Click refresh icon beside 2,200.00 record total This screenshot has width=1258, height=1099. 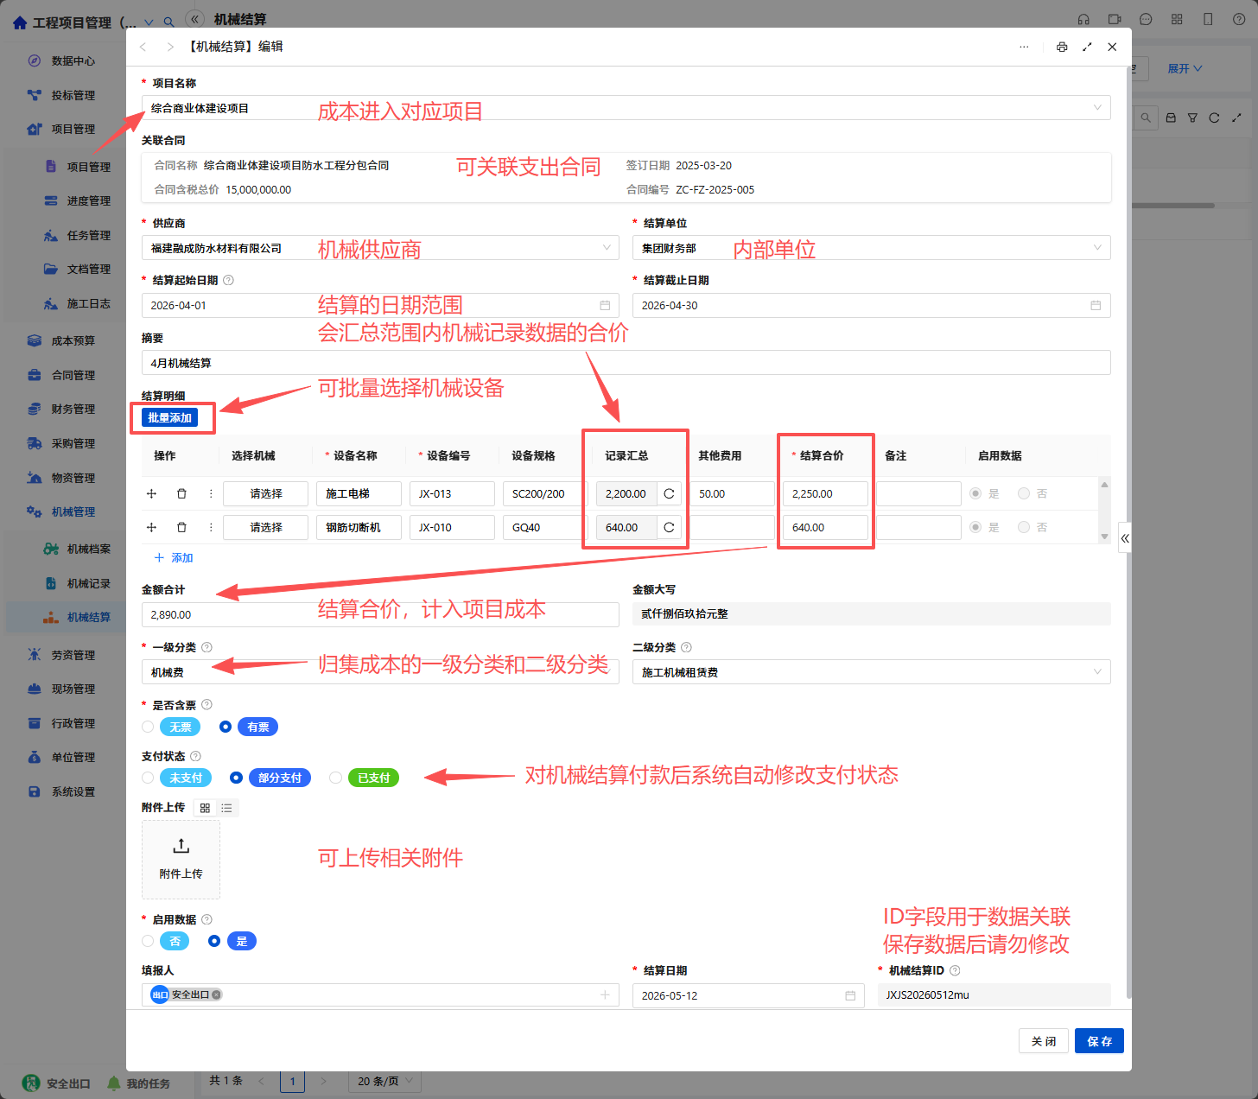669,493
